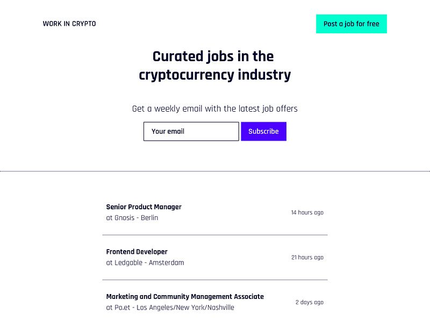Screen dimensions: 430x322
Task: Select the Frontend Developer listing row
Action: 215,258
